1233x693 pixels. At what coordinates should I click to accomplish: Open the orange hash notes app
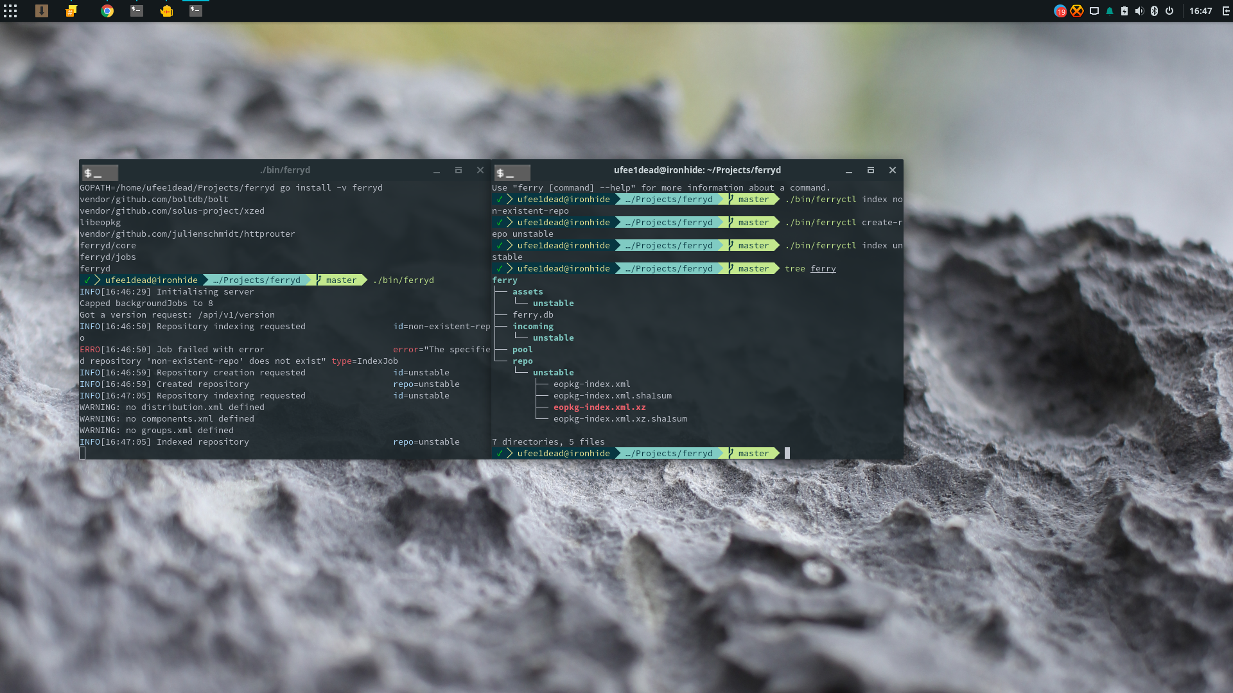tap(71, 11)
